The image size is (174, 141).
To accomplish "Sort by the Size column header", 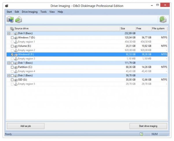I will coord(127,29).
